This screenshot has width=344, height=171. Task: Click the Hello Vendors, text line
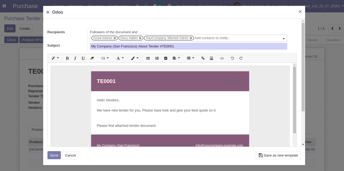point(108,100)
